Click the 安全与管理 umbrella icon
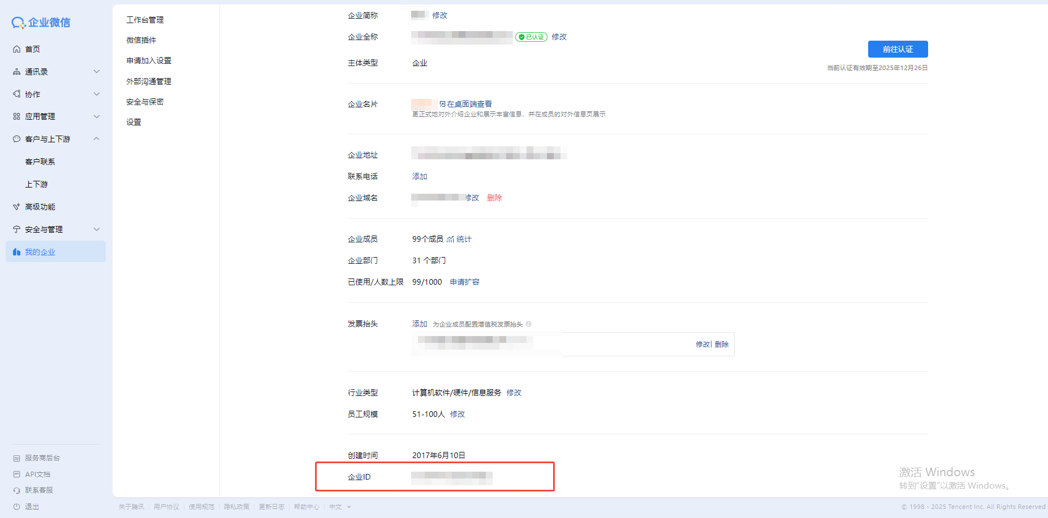 click(x=17, y=229)
